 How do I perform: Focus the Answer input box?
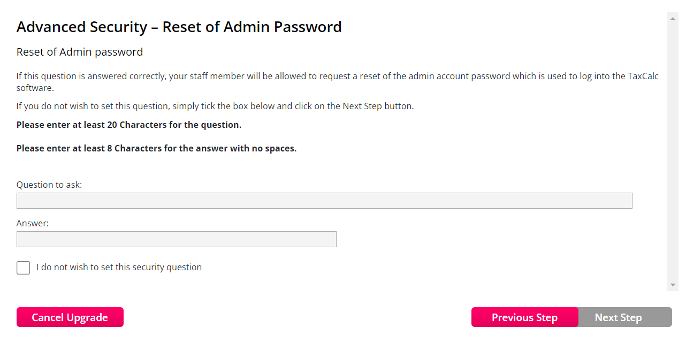[177, 239]
